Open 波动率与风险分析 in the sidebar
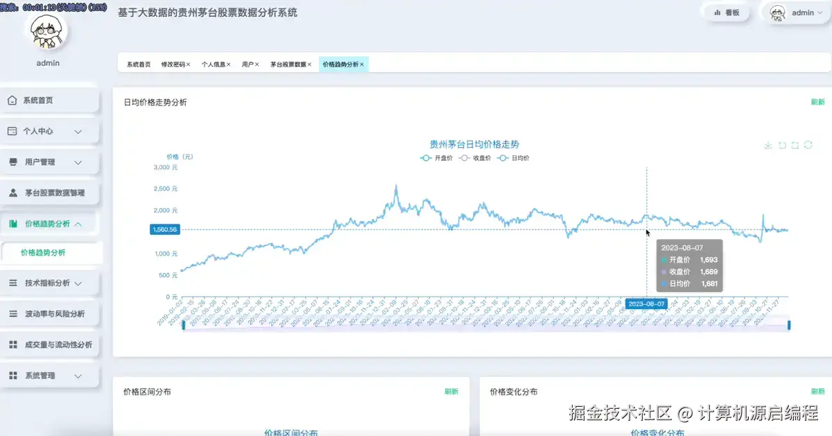The image size is (832, 436). (x=50, y=314)
